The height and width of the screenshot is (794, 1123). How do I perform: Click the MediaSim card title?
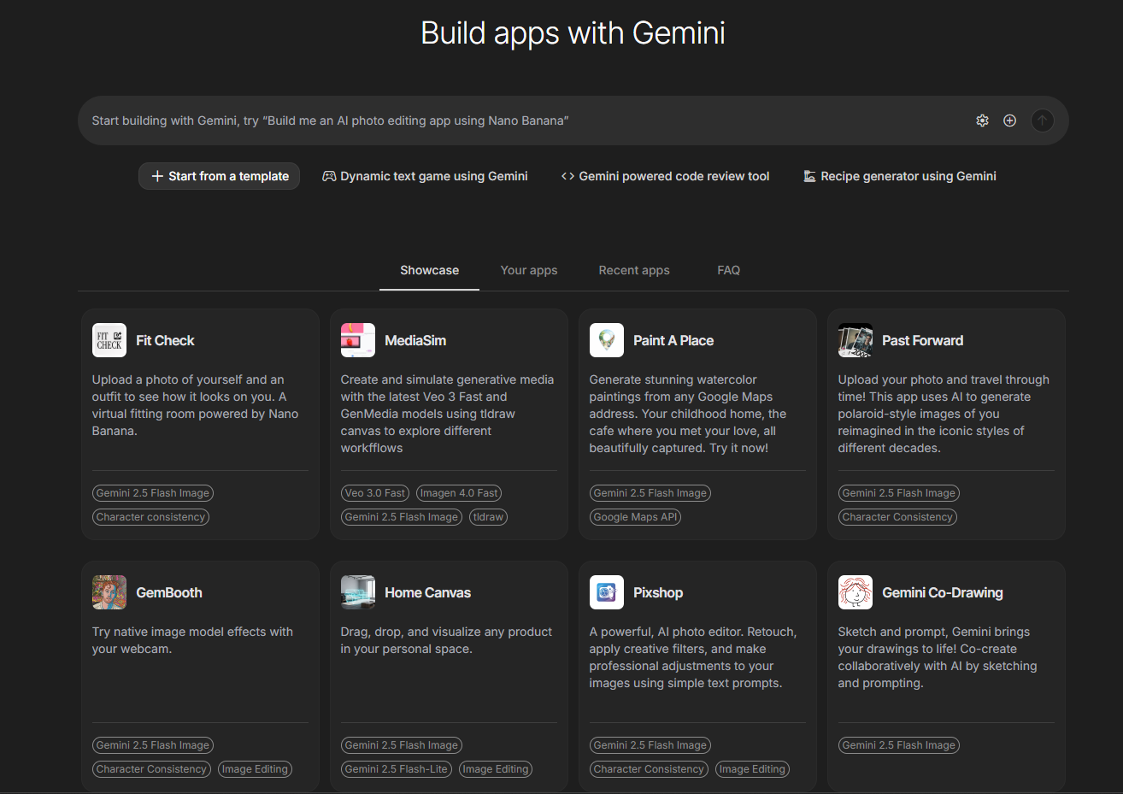(415, 340)
